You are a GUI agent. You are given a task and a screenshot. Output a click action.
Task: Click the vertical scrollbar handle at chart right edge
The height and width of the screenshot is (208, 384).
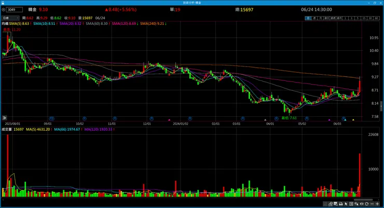[x=381, y=106]
